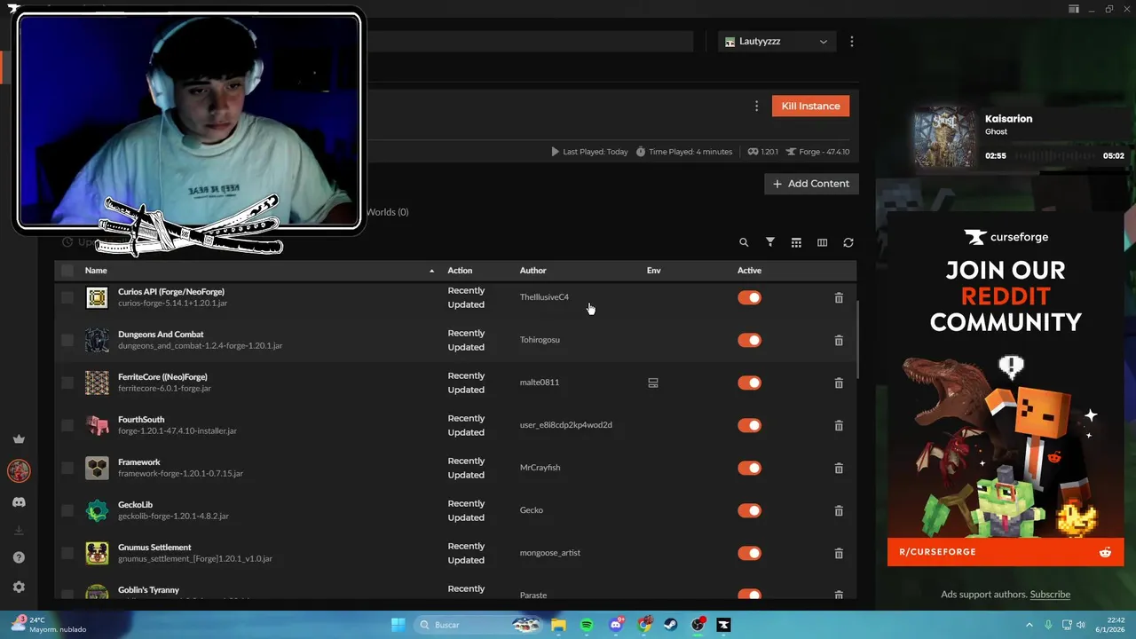Open the CurseForge app taskbar icon

[x=724, y=625]
